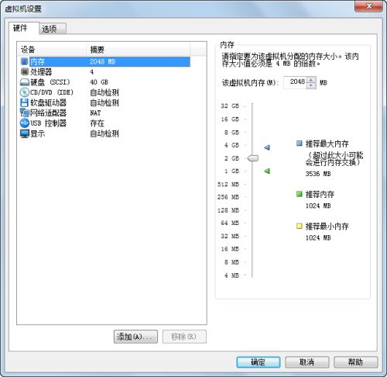Viewport: 387px width, 377px height.
Task: Decrease memory with the spinner down arrow
Action: 311,85
